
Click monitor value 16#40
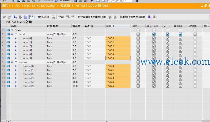tap(118, 66)
